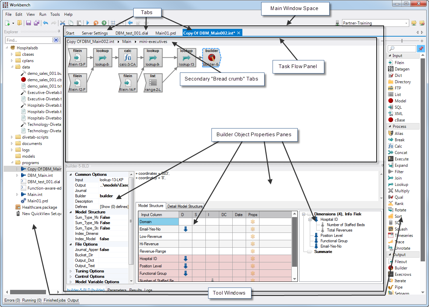Toggle the D arrow for Email-Yes-No row
The image size is (429, 307).
pos(185,228)
